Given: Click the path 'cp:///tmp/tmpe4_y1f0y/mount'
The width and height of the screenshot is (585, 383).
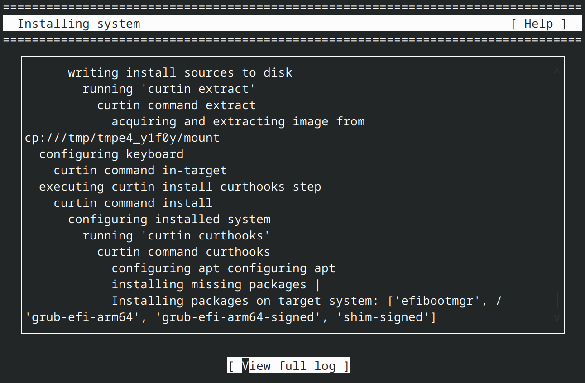Looking at the screenshot, I should 122,138.
